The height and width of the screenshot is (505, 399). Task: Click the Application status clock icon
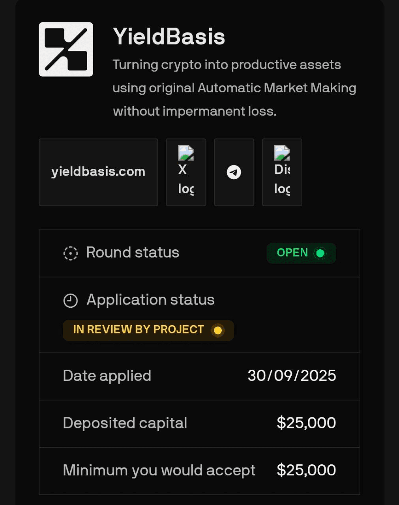[71, 301]
